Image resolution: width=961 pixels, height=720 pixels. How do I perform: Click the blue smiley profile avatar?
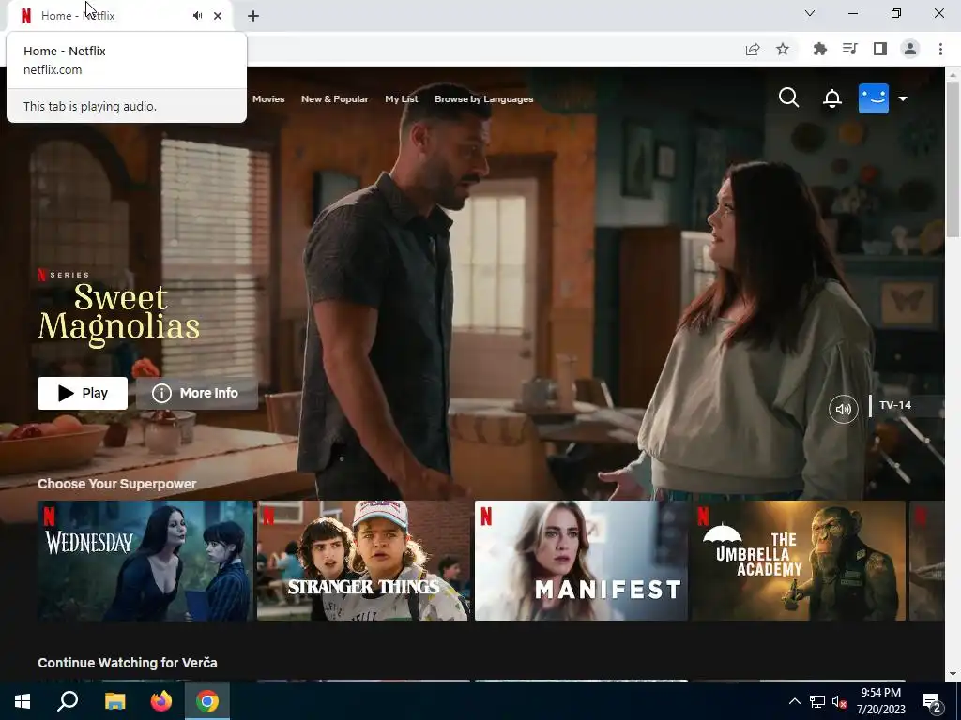tap(874, 97)
